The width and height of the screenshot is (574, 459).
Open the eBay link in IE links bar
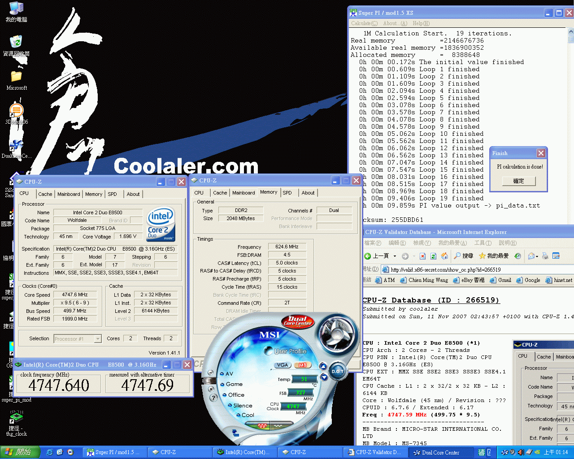[469, 280]
